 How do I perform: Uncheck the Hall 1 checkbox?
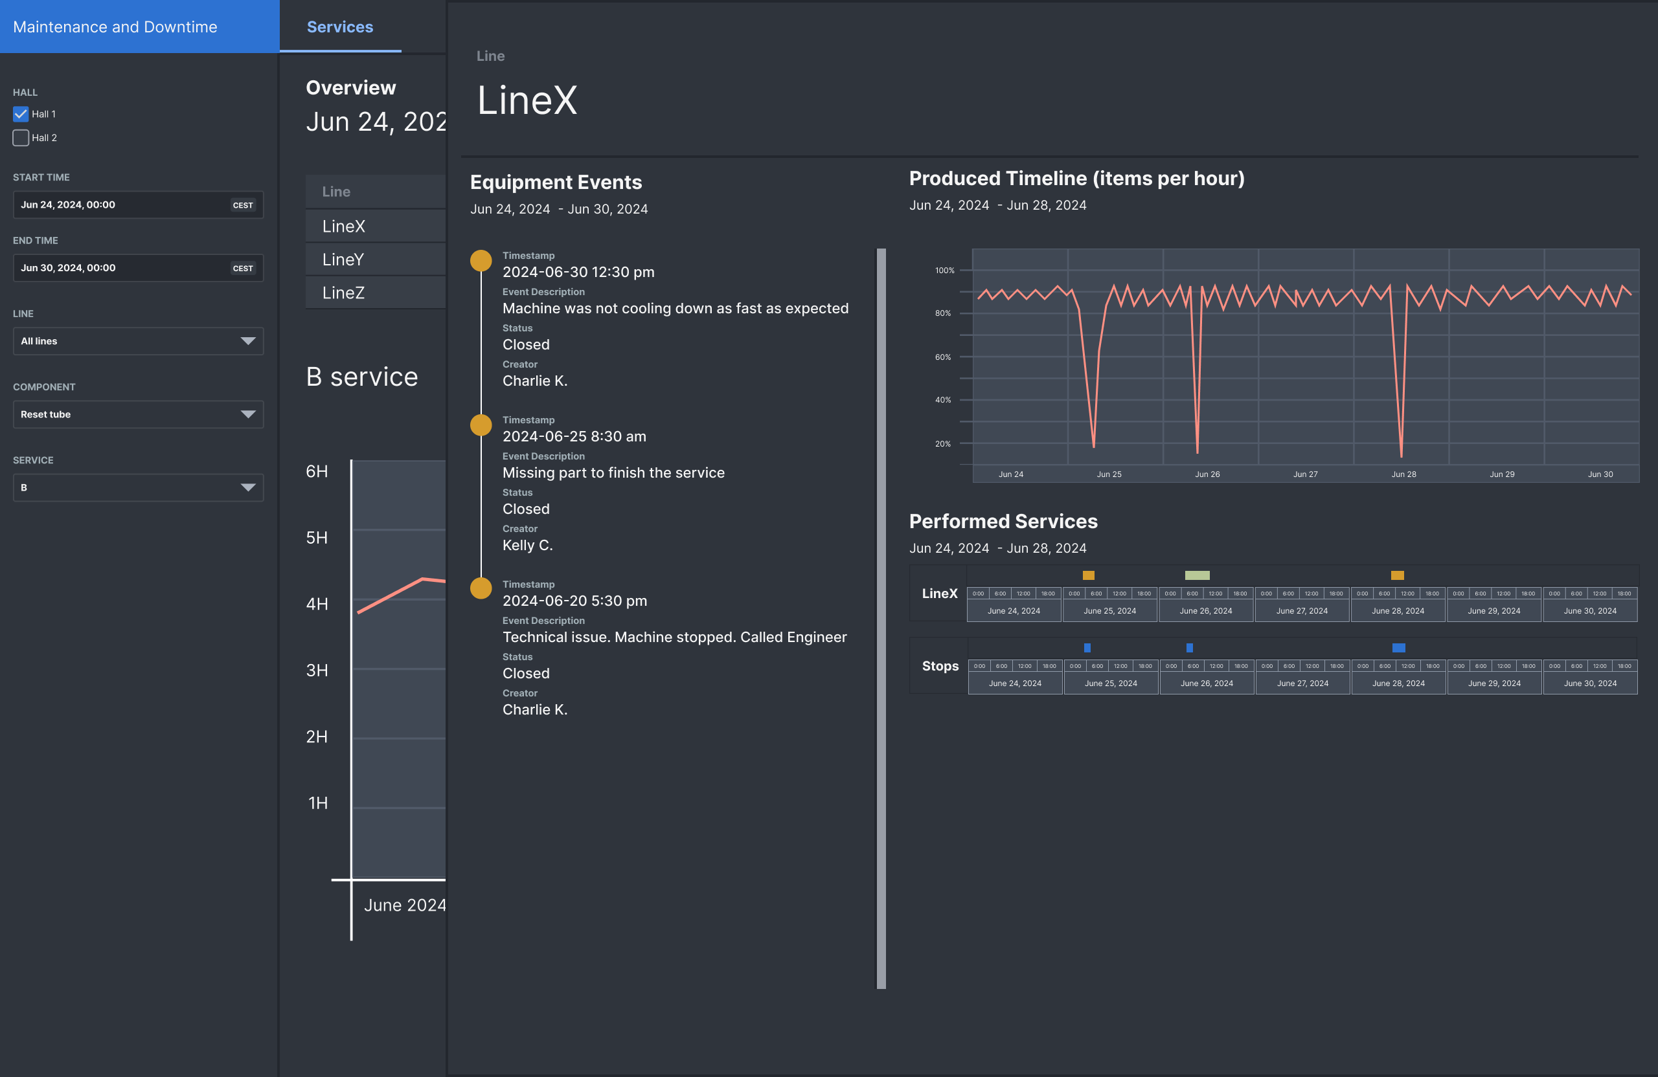[21, 114]
